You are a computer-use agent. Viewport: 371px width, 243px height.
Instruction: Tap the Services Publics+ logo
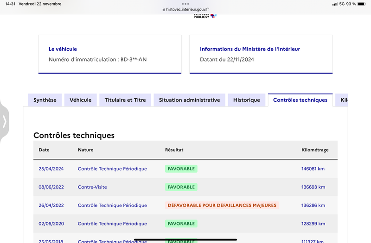pos(205,16)
